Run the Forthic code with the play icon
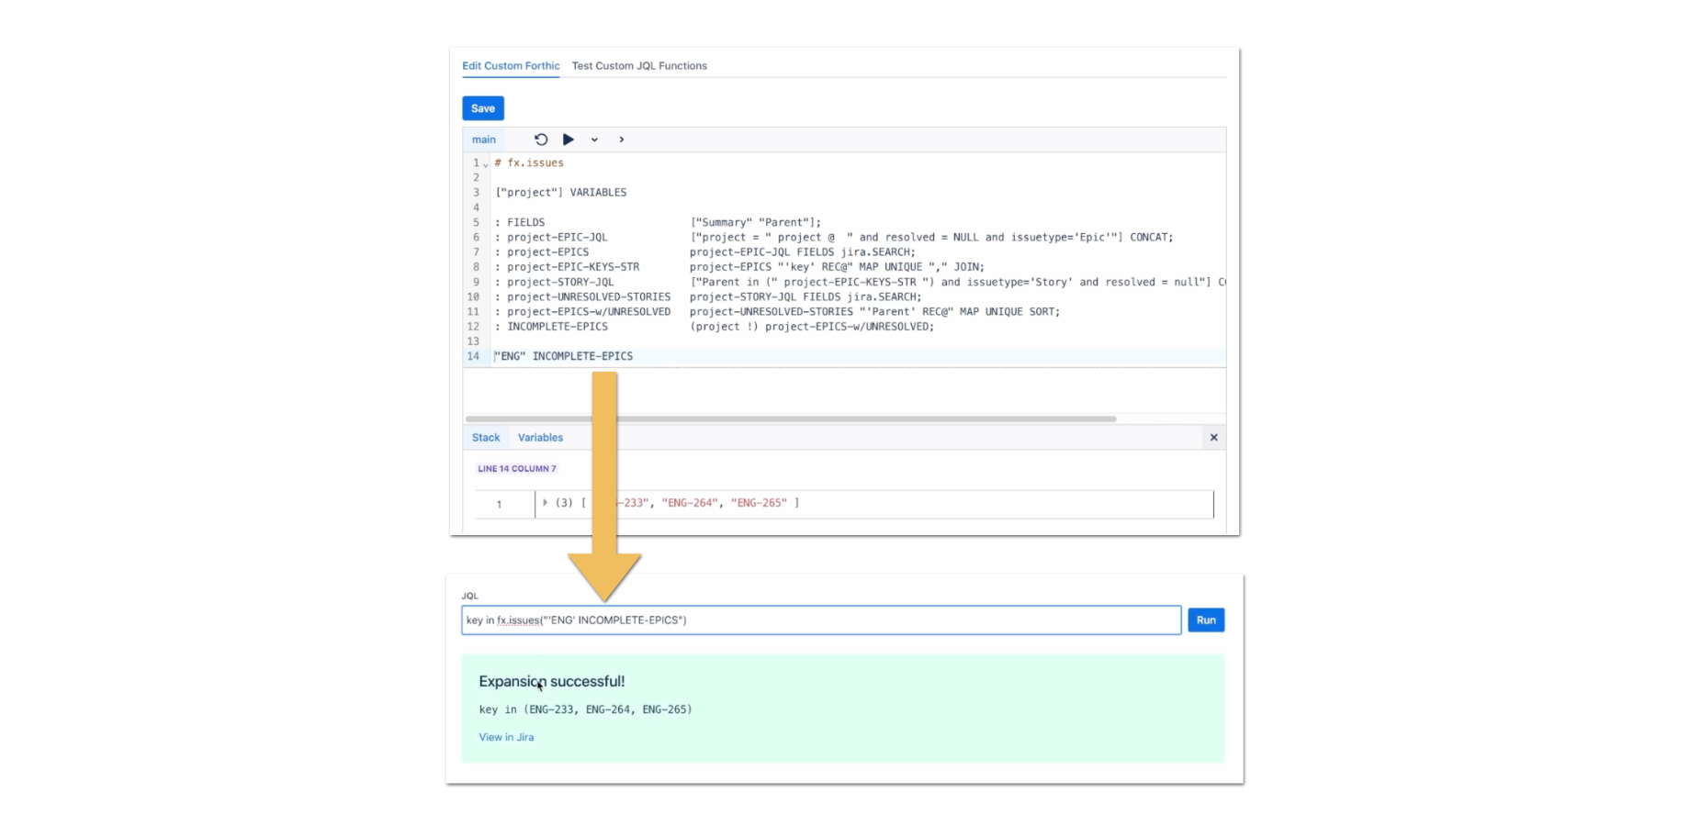 569,140
